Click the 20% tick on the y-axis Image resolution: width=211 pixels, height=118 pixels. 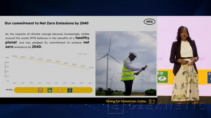(7, 76)
